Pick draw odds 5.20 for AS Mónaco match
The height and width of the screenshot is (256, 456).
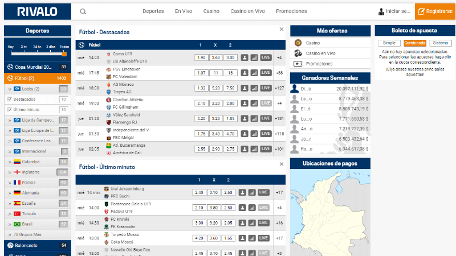tap(216, 88)
